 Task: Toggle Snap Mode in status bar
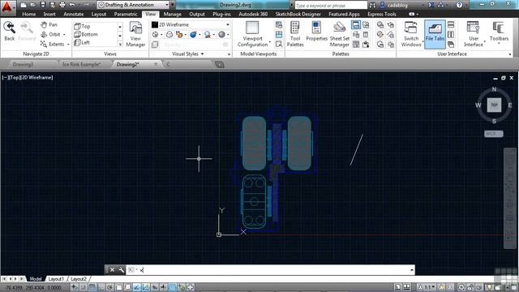click(83, 287)
